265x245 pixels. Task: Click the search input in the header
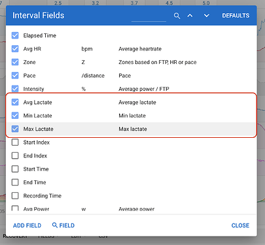pyautogui.click(x=149, y=16)
